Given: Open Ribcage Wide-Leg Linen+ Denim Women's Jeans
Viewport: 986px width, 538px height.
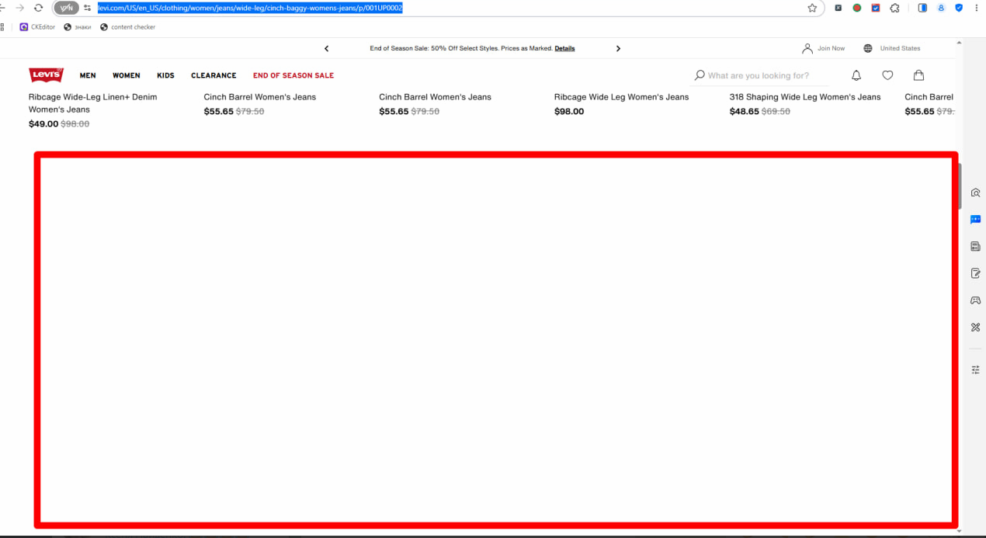Looking at the screenshot, I should (x=92, y=103).
